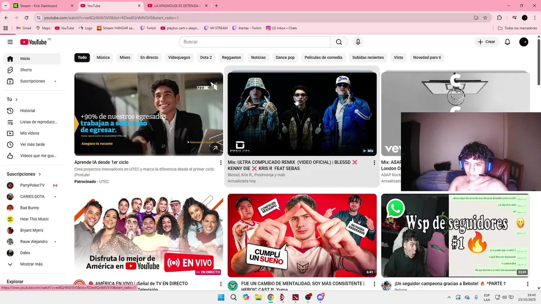This screenshot has height=304, width=541.
Task: Open the América EN VIVO thumbnail
Action: pos(149,236)
